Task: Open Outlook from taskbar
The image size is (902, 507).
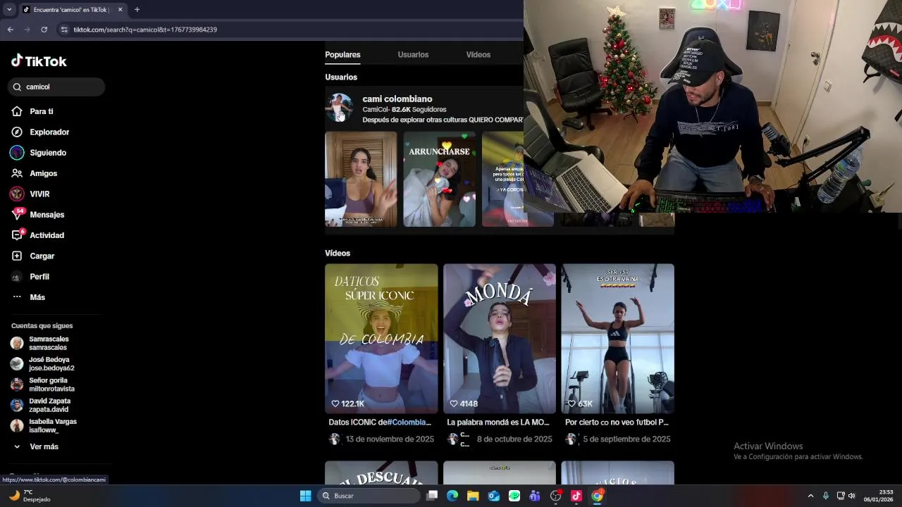Action: (x=494, y=496)
